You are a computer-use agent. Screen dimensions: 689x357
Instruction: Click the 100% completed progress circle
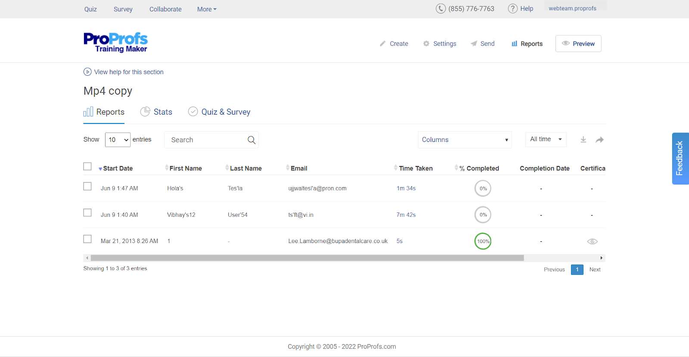click(x=483, y=241)
